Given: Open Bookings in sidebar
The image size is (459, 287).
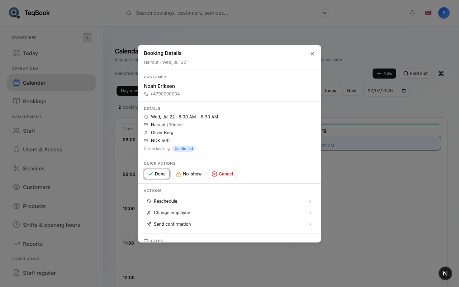Looking at the screenshot, I should tap(51, 102).
